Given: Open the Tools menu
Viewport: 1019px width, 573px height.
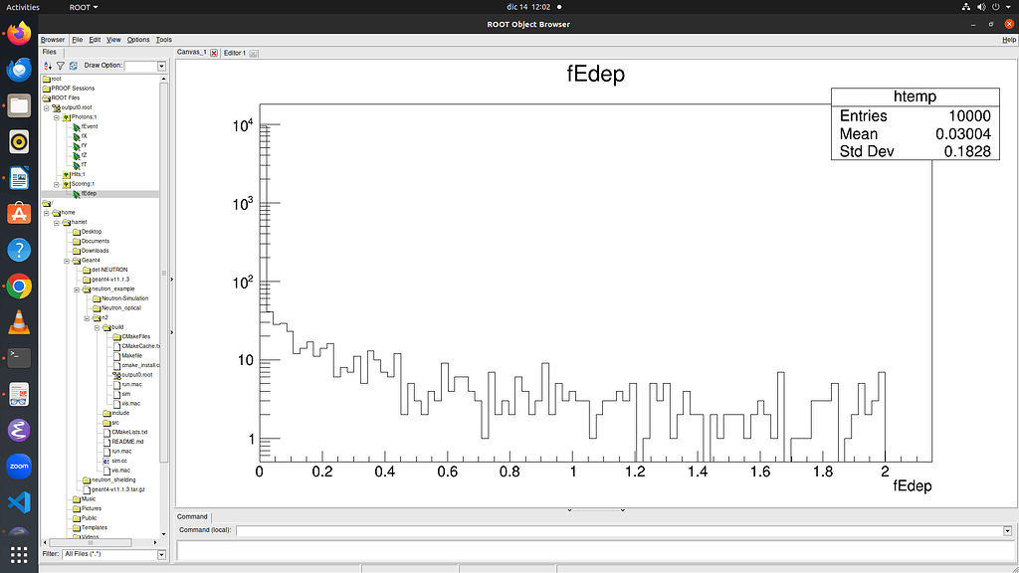Looking at the screenshot, I should tap(163, 40).
